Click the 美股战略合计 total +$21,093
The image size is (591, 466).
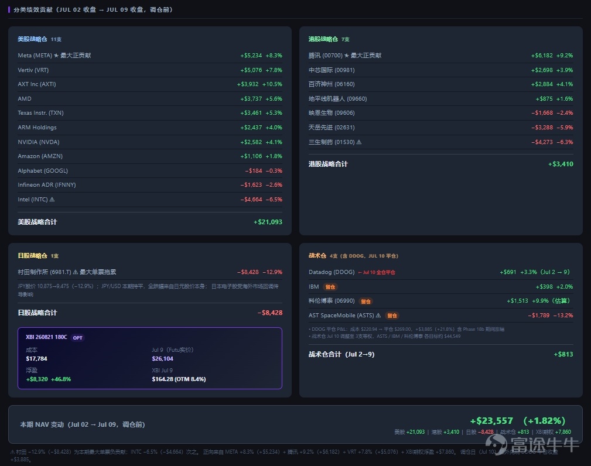[268, 222]
